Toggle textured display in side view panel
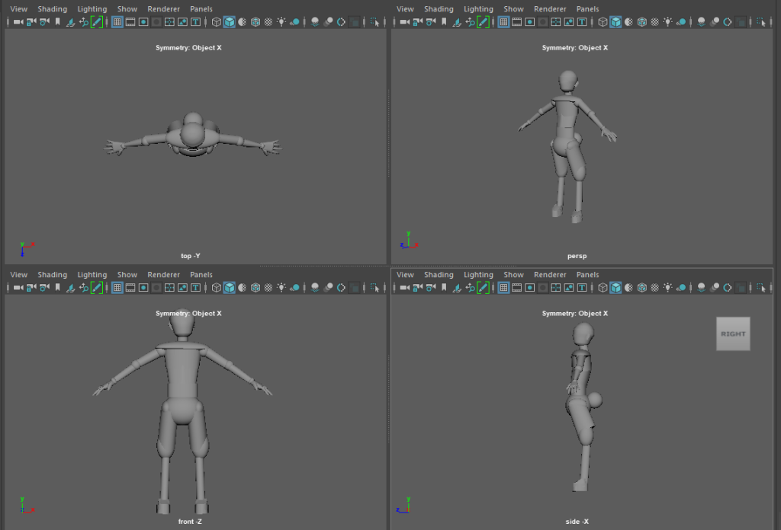Screen dimensions: 781x530 click(655, 288)
